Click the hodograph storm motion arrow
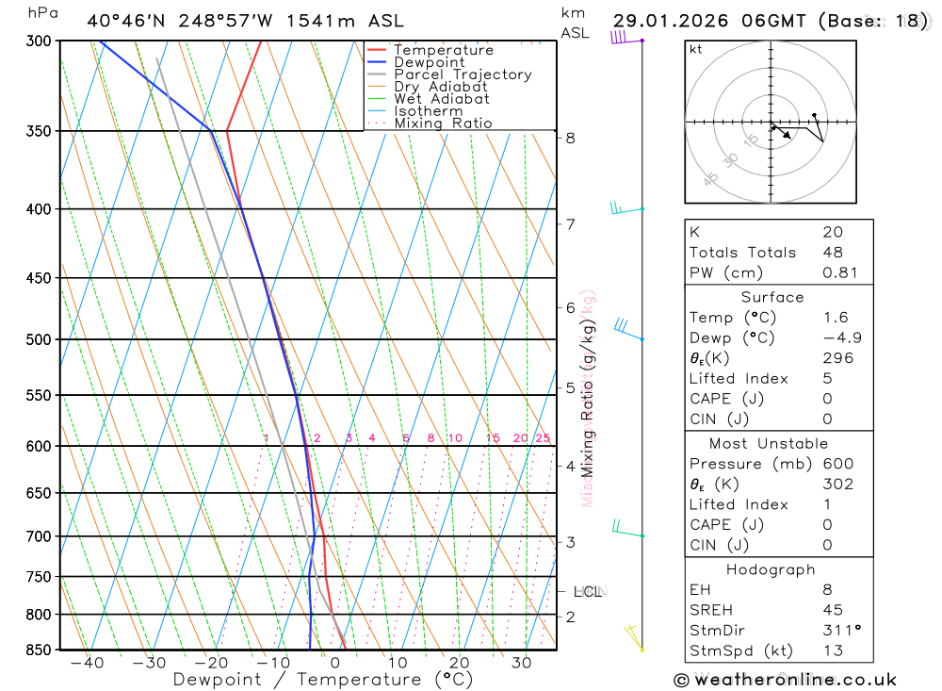 coord(782,131)
